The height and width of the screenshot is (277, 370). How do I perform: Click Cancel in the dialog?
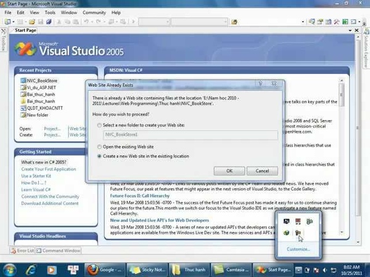(x=262, y=171)
